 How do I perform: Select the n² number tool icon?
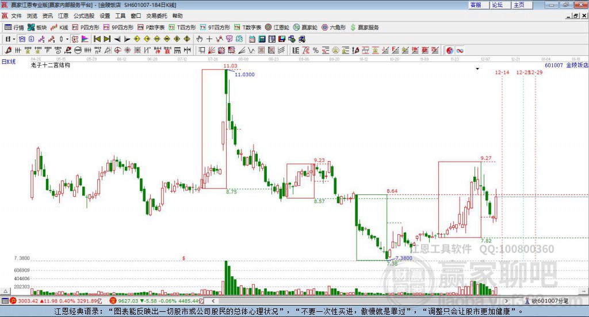click(98, 50)
